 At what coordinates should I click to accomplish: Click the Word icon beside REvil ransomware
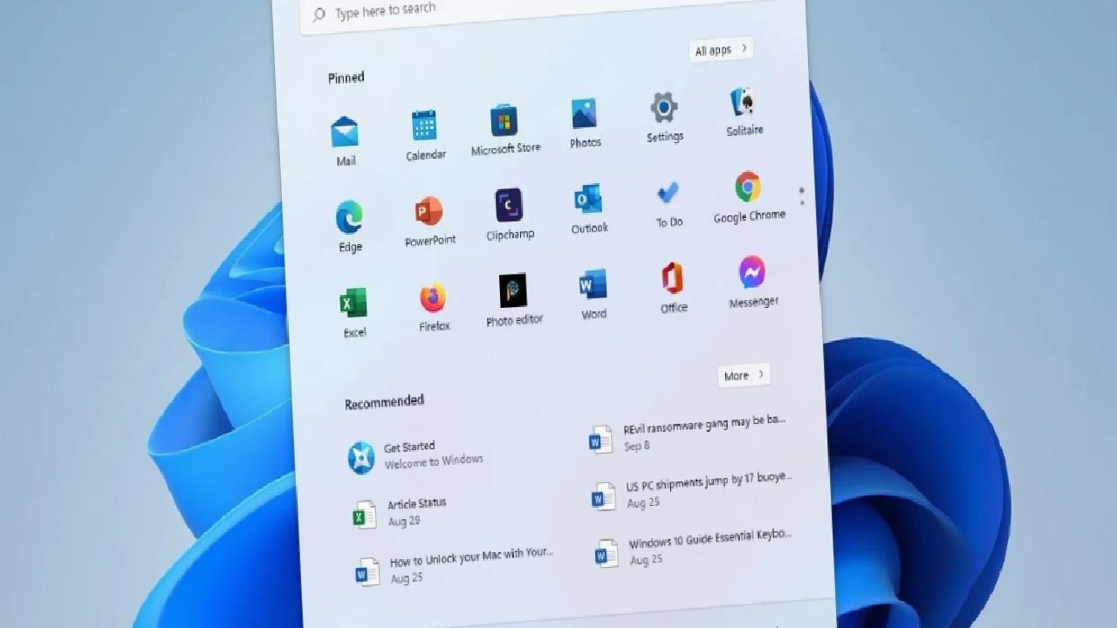pyautogui.click(x=600, y=439)
